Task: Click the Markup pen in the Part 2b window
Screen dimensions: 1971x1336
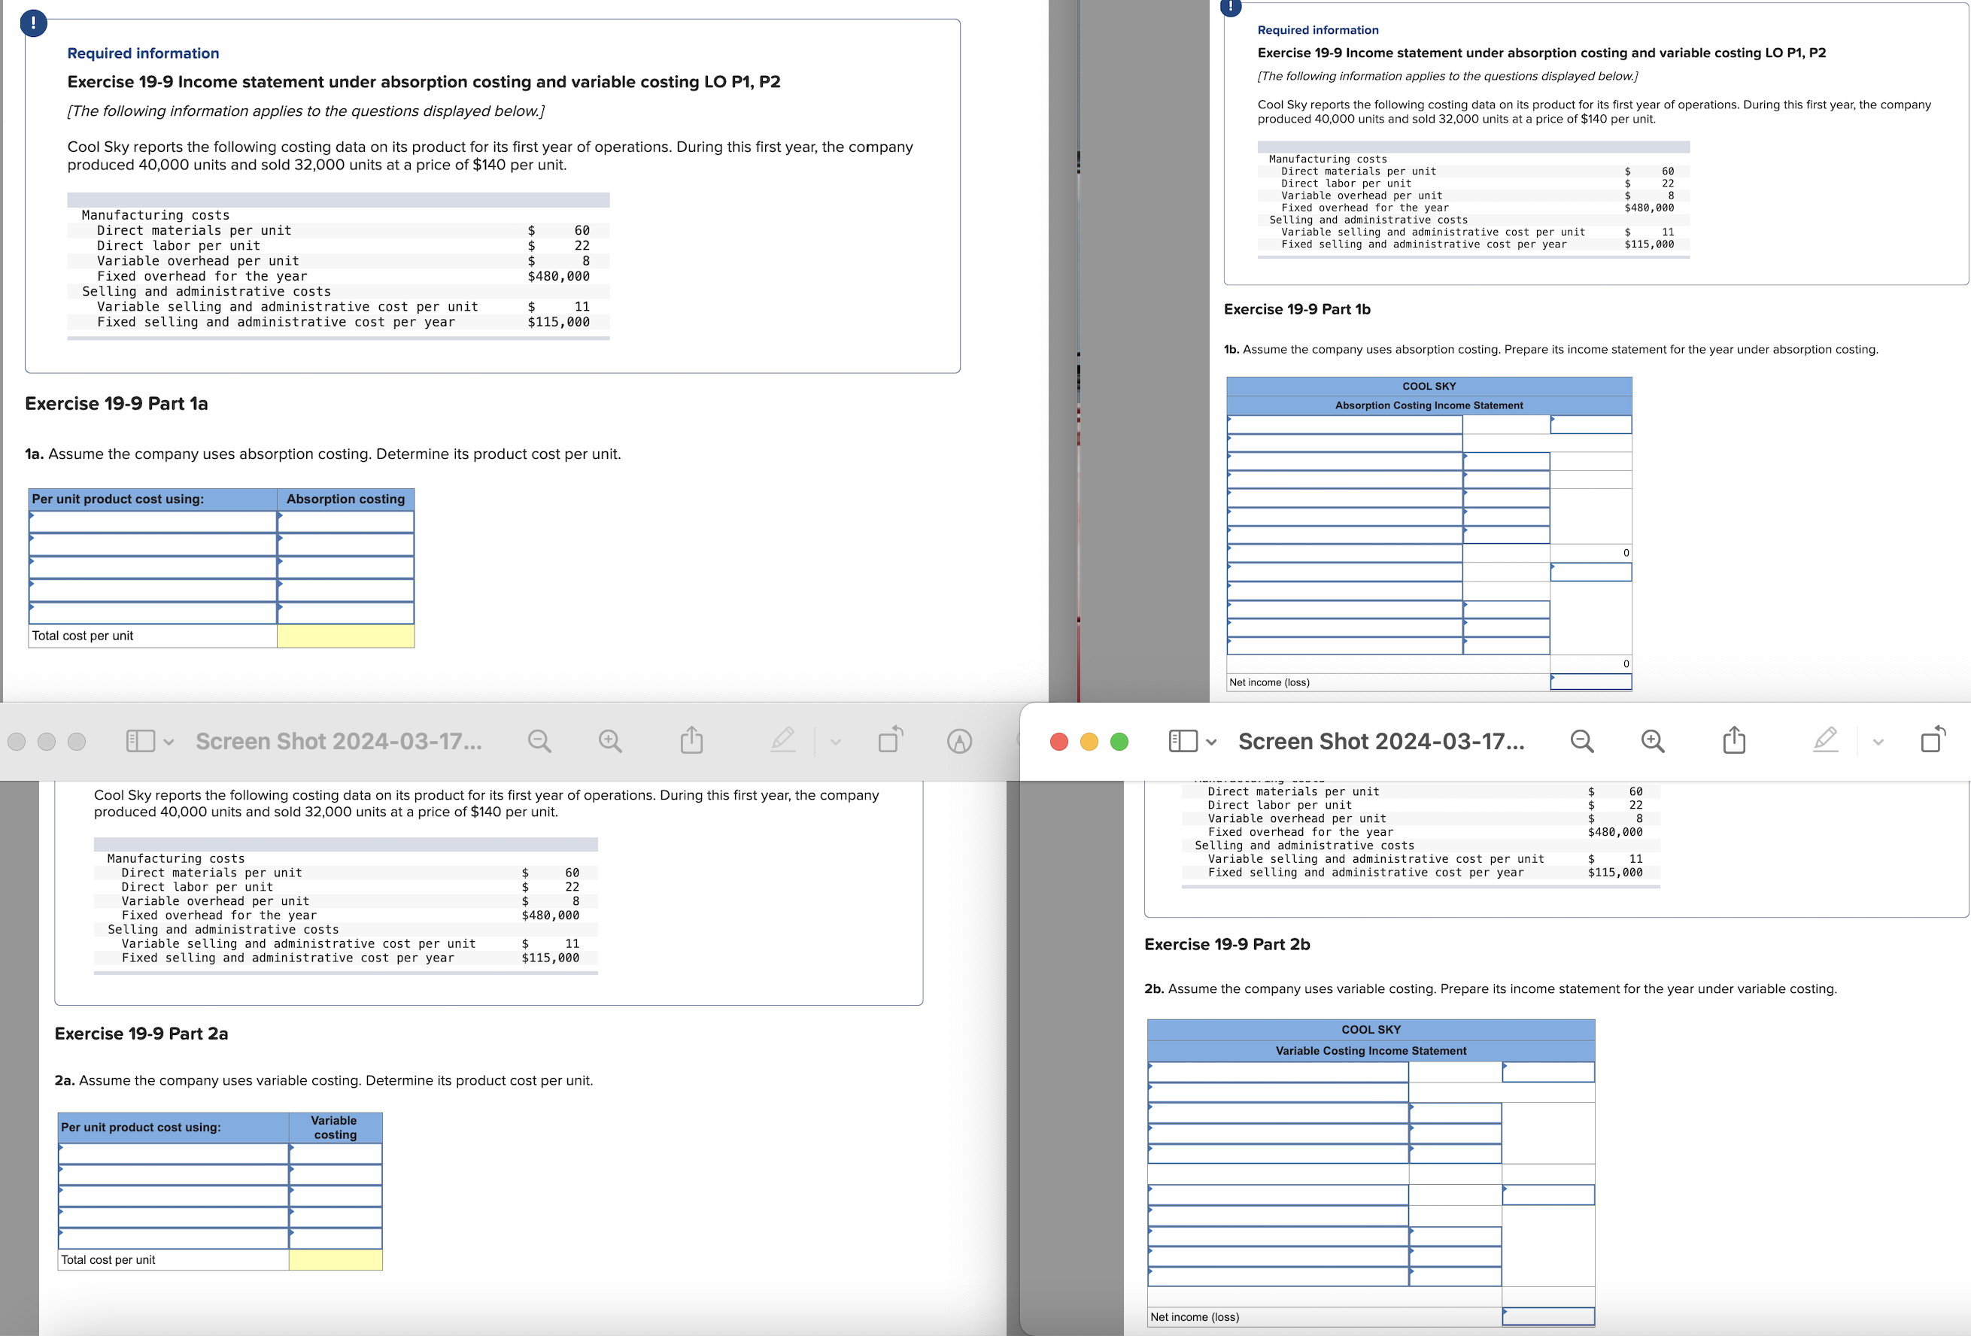Action: (1825, 740)
